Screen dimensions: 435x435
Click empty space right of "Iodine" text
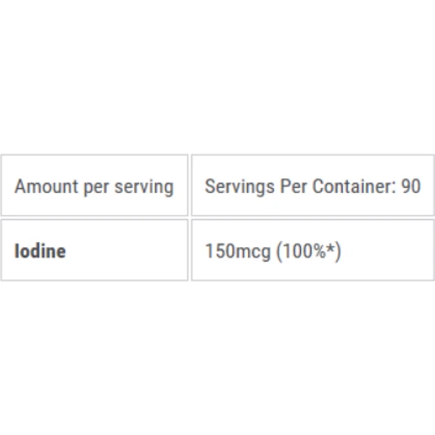(x=126, y=250)
